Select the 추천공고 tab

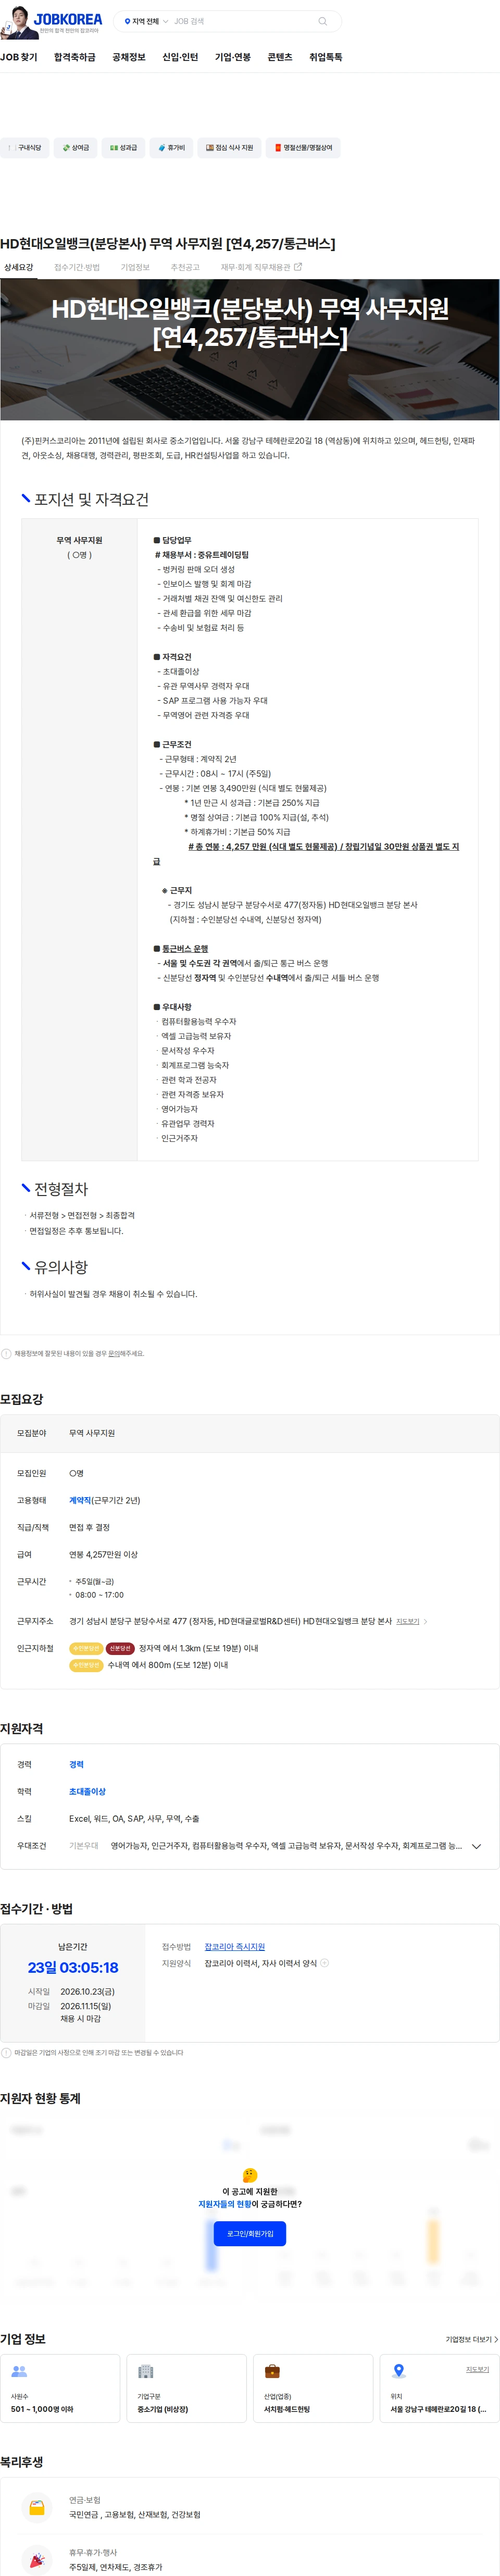coord(185,267)
